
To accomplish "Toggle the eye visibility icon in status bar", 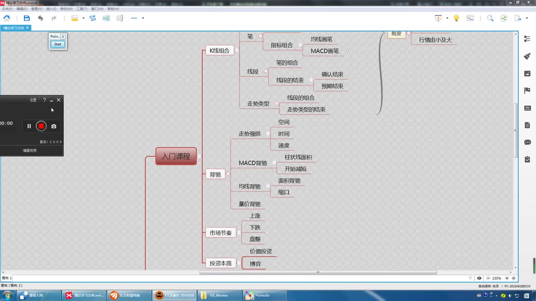I will 479,278.
